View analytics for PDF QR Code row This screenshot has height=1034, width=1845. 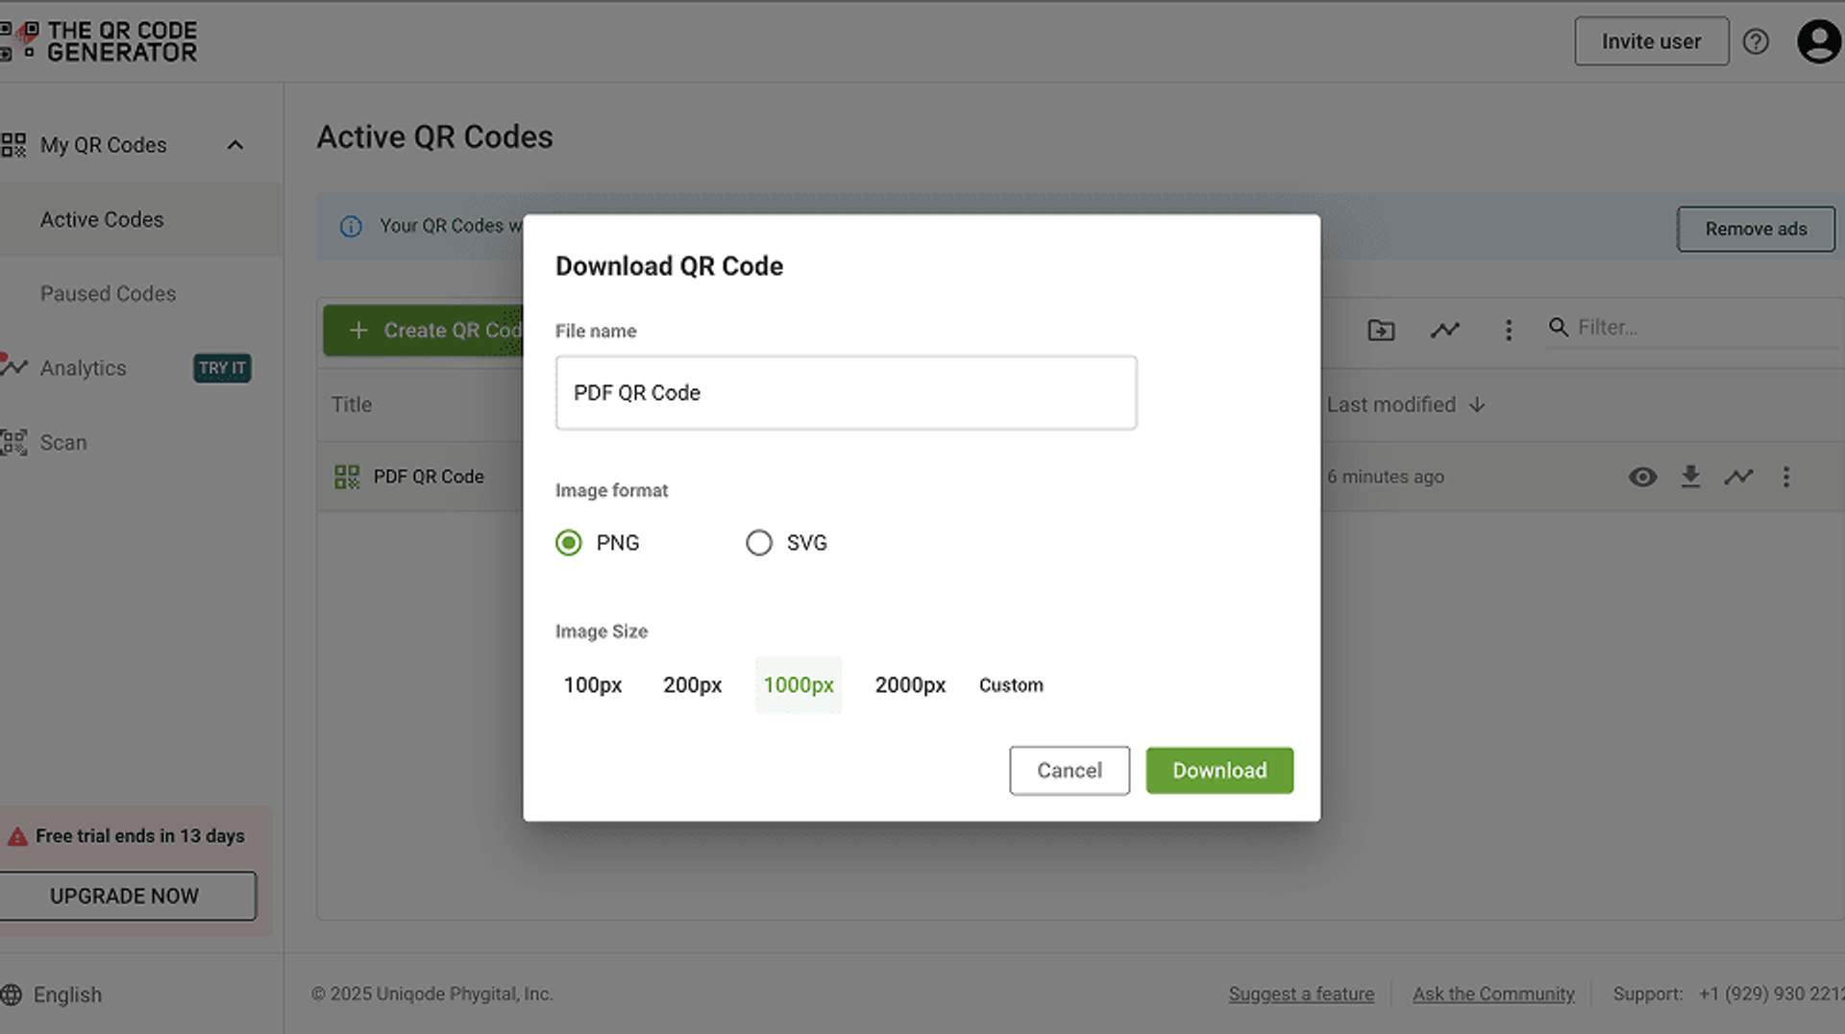click(1738, 477)
